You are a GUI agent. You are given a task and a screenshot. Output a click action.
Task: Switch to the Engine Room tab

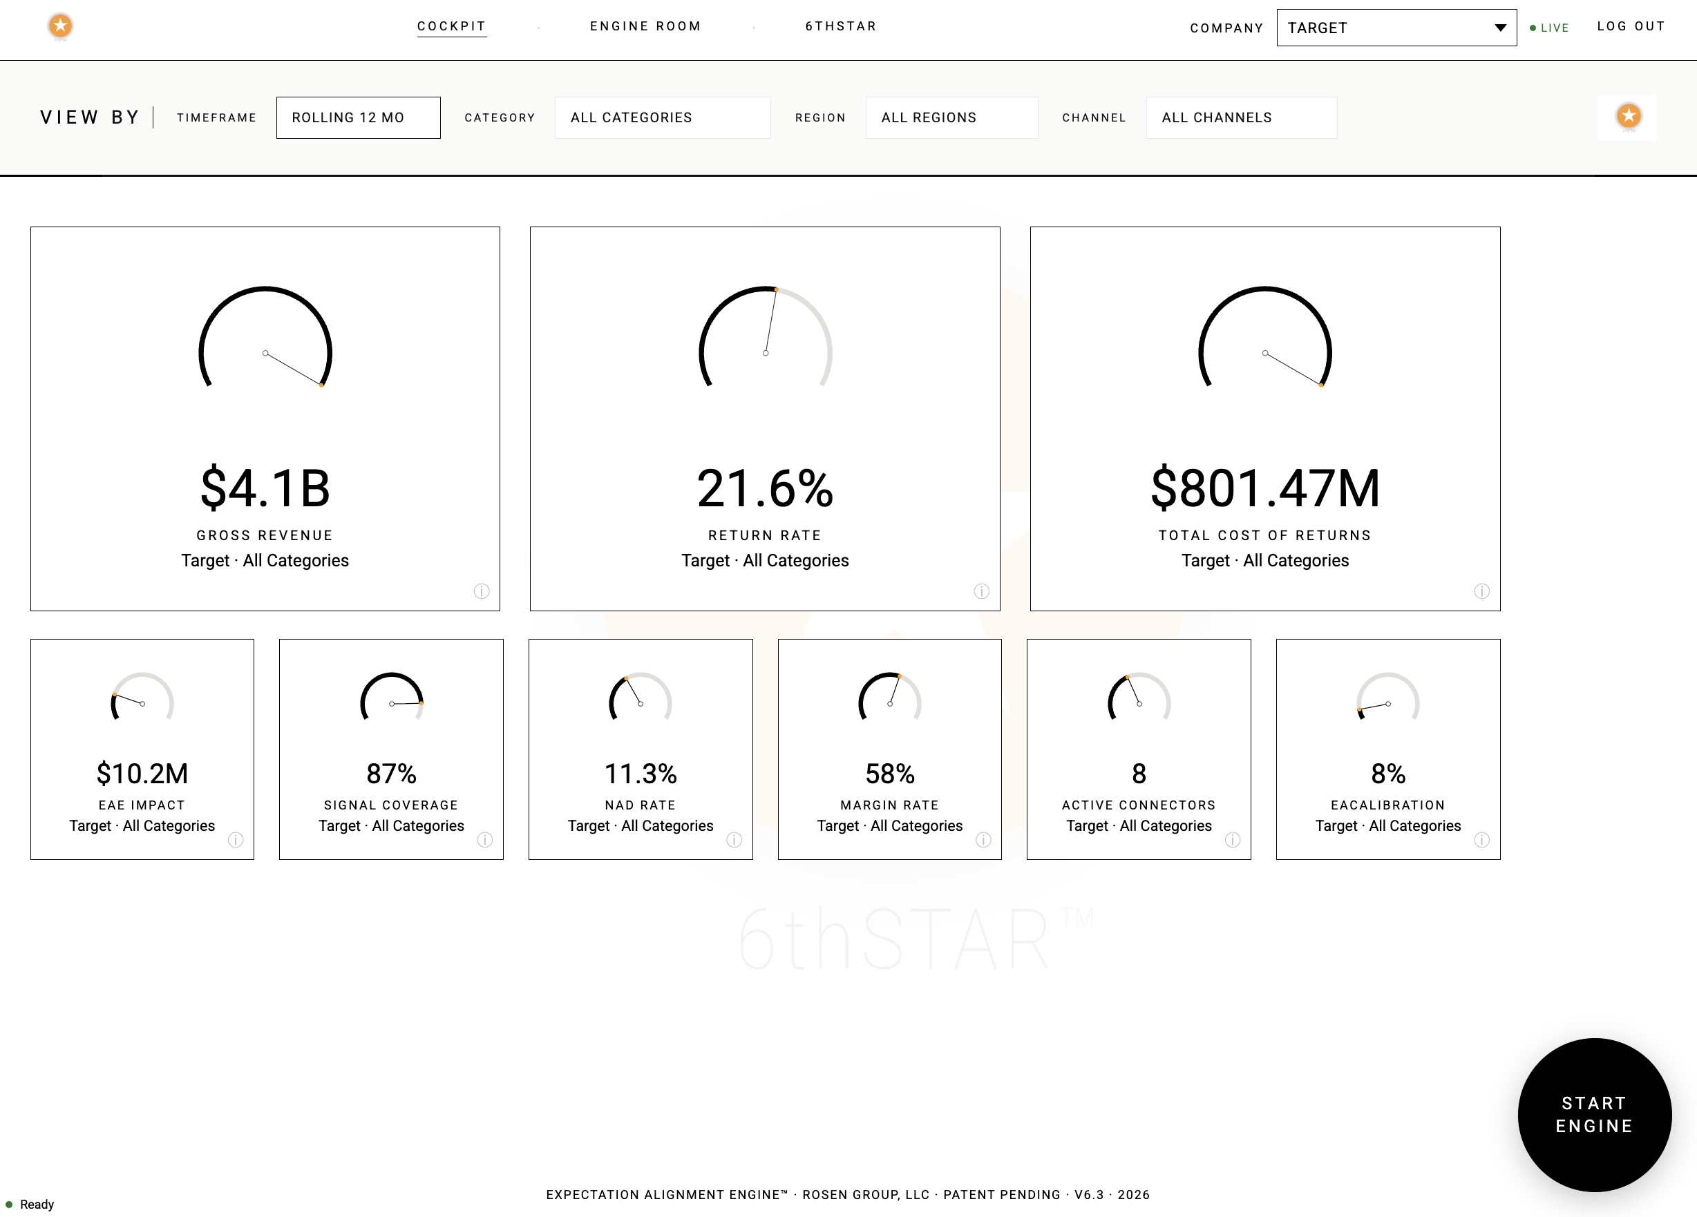coord(645,26)
